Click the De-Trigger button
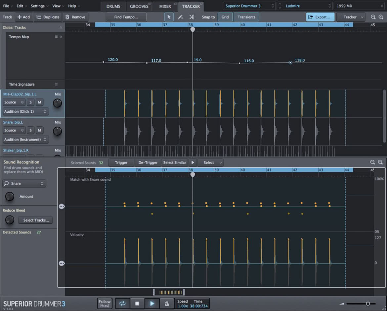 coord(148,162)
